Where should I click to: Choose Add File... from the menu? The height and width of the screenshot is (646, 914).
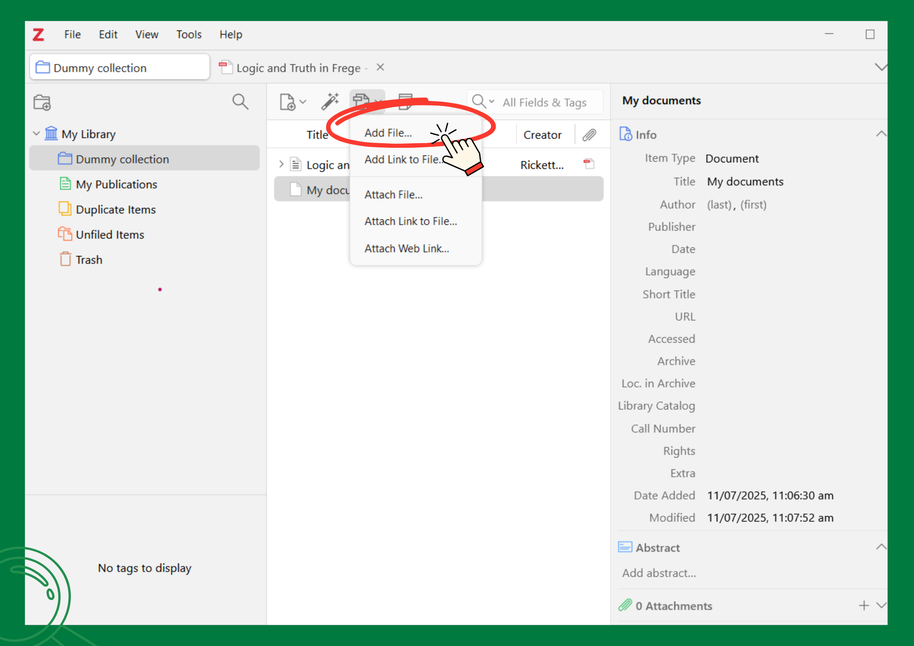coord(388,133)
